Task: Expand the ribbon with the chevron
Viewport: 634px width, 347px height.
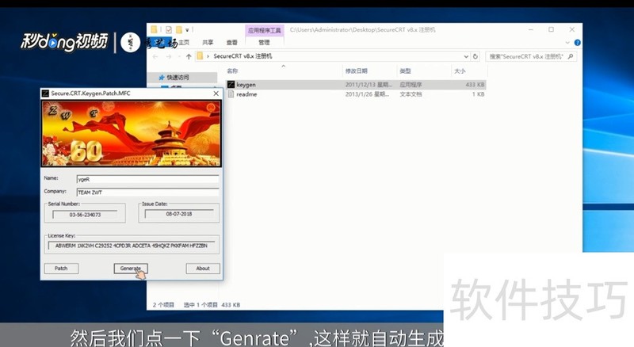Action: click(x=567, y=43)
